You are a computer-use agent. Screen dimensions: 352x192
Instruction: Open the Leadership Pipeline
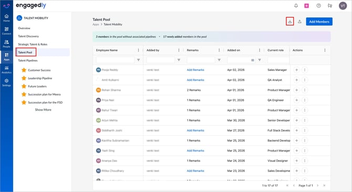coord(40,78)
